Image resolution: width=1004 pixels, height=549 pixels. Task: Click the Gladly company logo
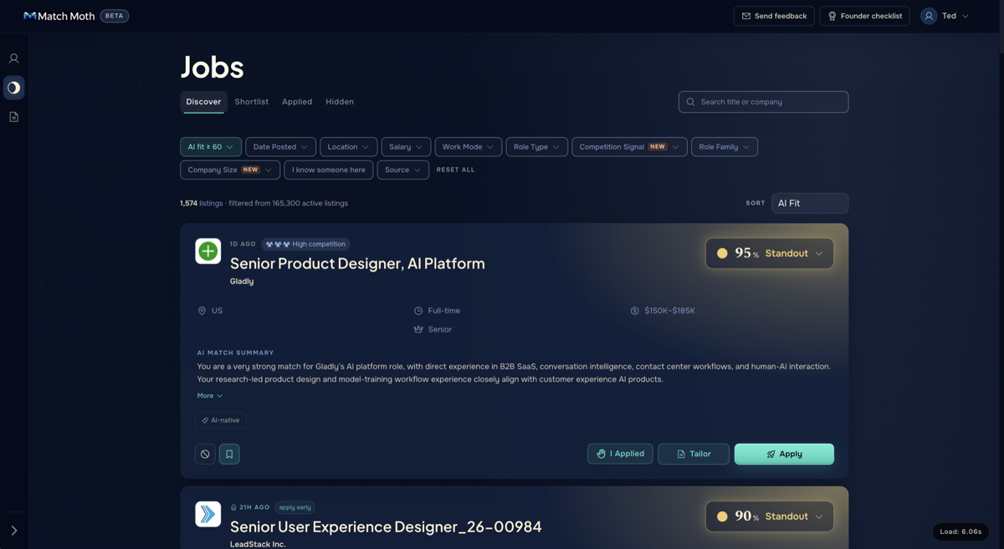[x=208, y=251]
